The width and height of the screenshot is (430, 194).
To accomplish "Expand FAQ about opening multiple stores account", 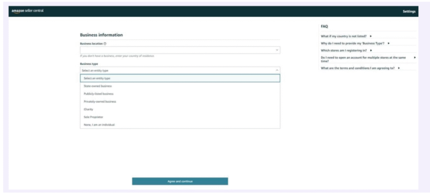I will tap(367, 59).
